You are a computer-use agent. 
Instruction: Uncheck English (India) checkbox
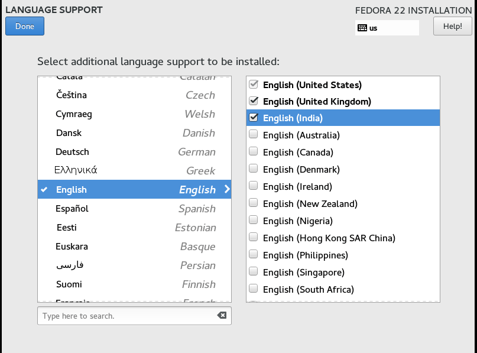[254, 118]
